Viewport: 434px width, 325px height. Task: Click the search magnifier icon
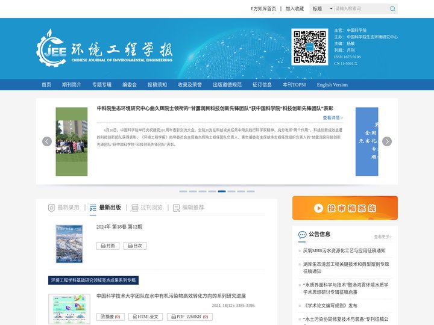392,9
